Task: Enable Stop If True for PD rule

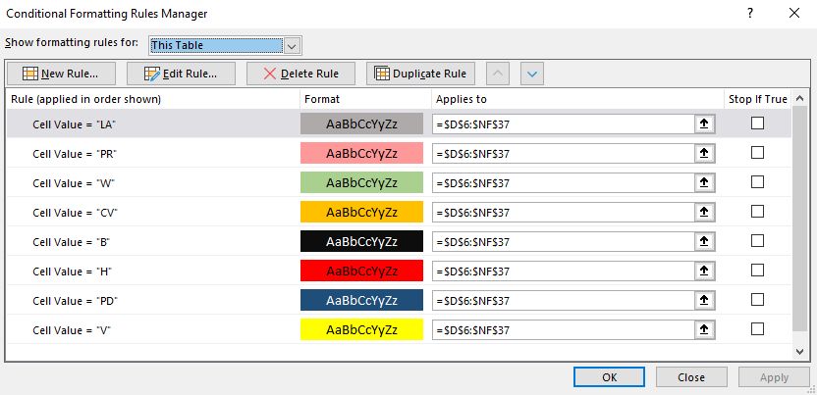Action: (758, 299)
